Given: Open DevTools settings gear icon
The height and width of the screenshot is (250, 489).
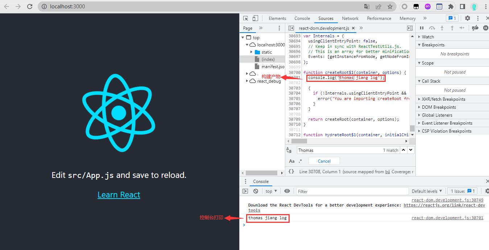Looking at the screenshot, I should [x=468, y=18].
